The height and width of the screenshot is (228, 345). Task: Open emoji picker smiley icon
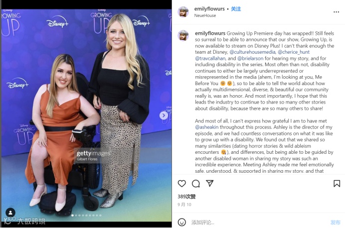point(182,223)
